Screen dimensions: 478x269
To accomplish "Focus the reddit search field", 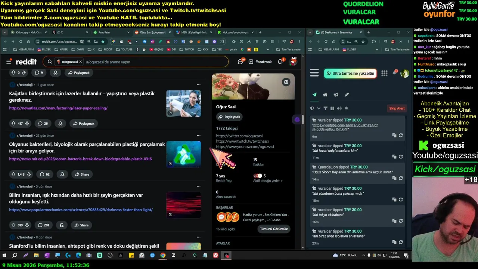I will (x=135, y=62).
